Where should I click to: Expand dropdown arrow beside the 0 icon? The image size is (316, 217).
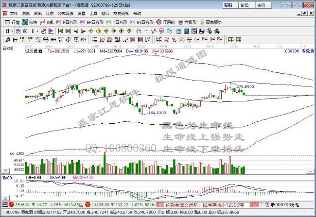pyautogui.click(x=37, y=31)
